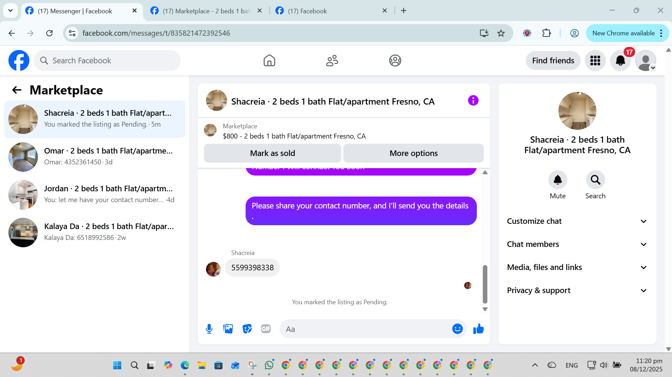
Task: Open the Facebook Home icon
Action: pyautogui.click(x=269, y=61)
